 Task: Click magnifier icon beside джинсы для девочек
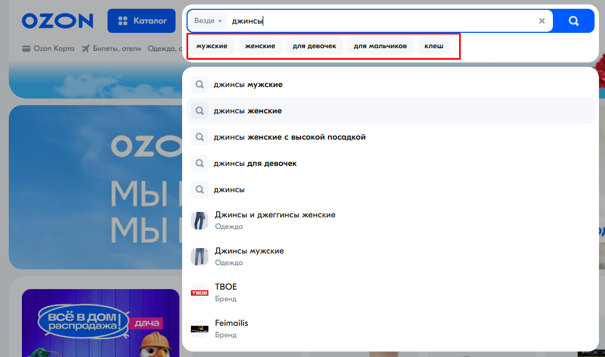(x=200, y=163)
